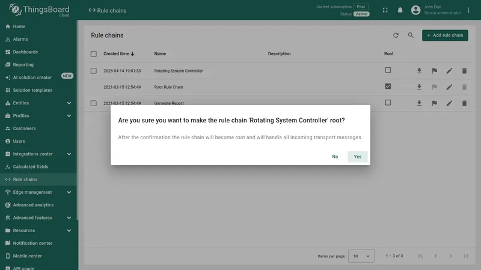Click Name column header
The width and height of the screenshot is (481, 270).
pyautogui.click(x=160, y=53)
